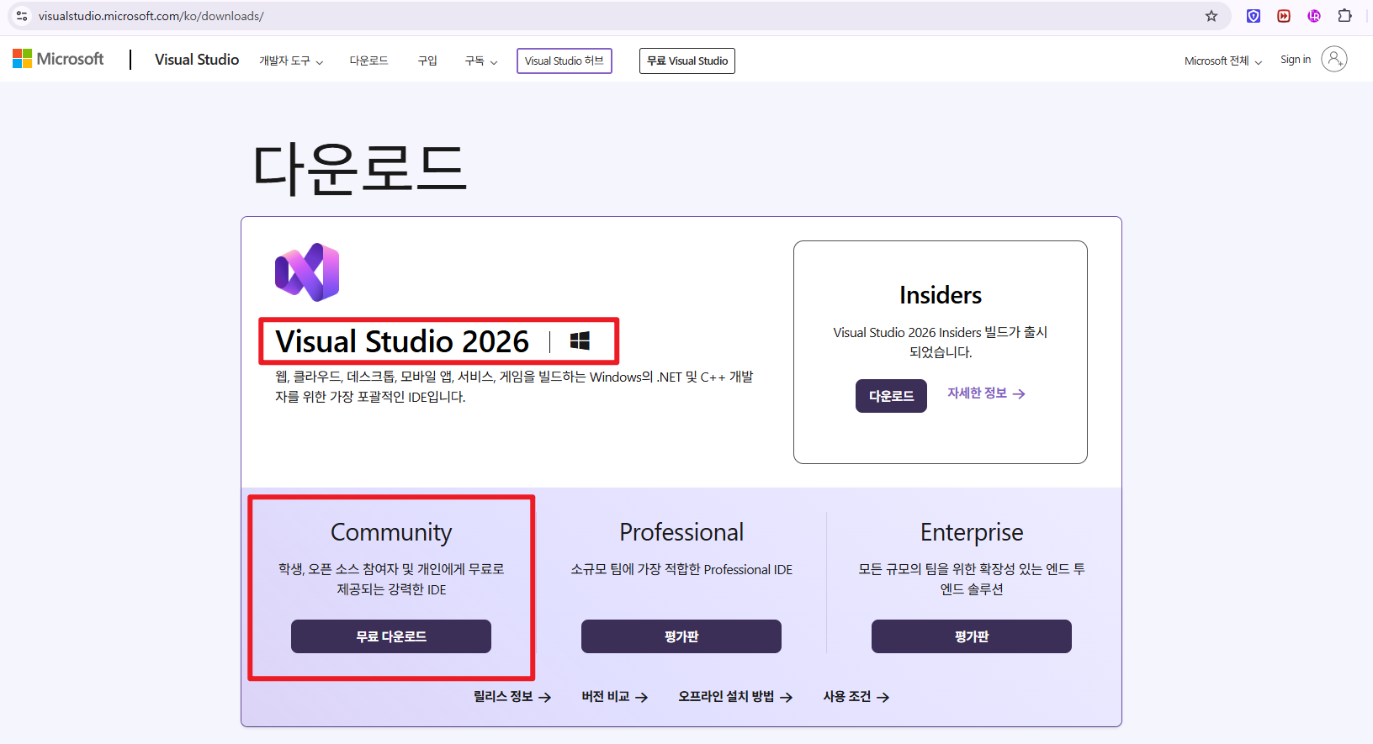Open the 구입 nav menu item
1373x744 pixels.
click(427, 61)
